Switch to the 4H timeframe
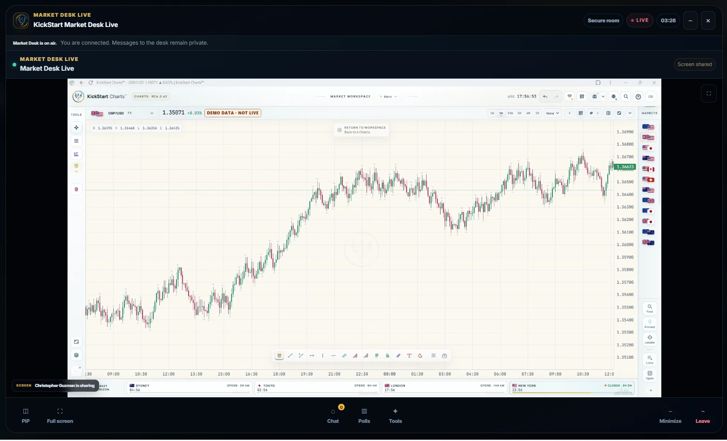Image resolution: width=727 pixels, height=441 pixels. 528,113
